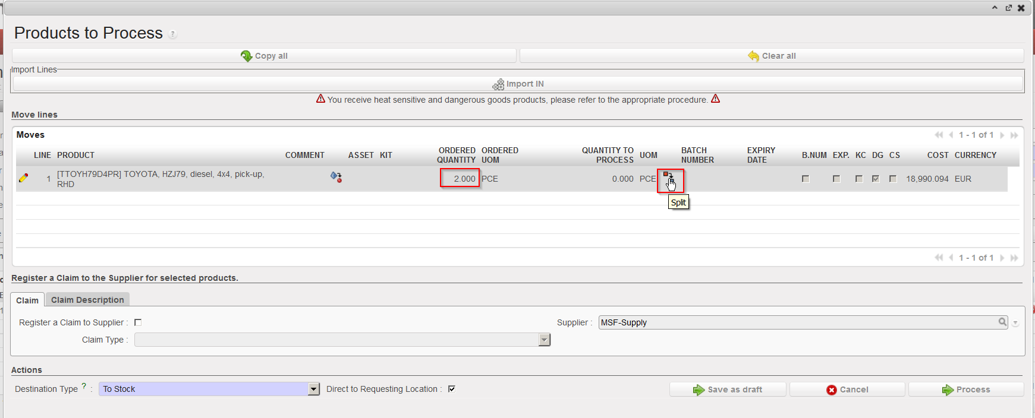Switch to the Claim Description tab

[87, 300]
